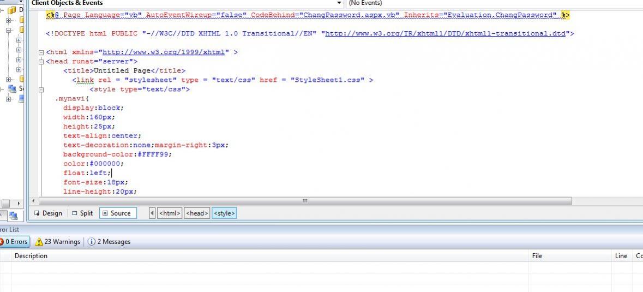Click the background-color:#FFFF99; line

pos(117,154)
